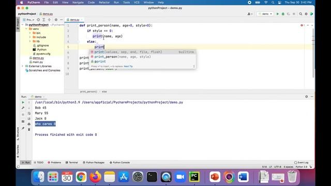Click the print icon in Run console
The image size is (331, 186).
pyautogui.click(x=29, y=124)
